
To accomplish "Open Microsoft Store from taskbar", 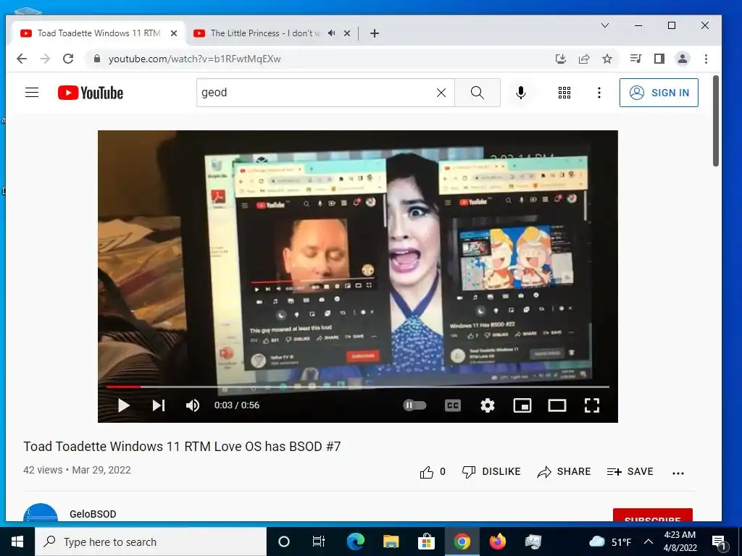I will (x=426, y=542).
